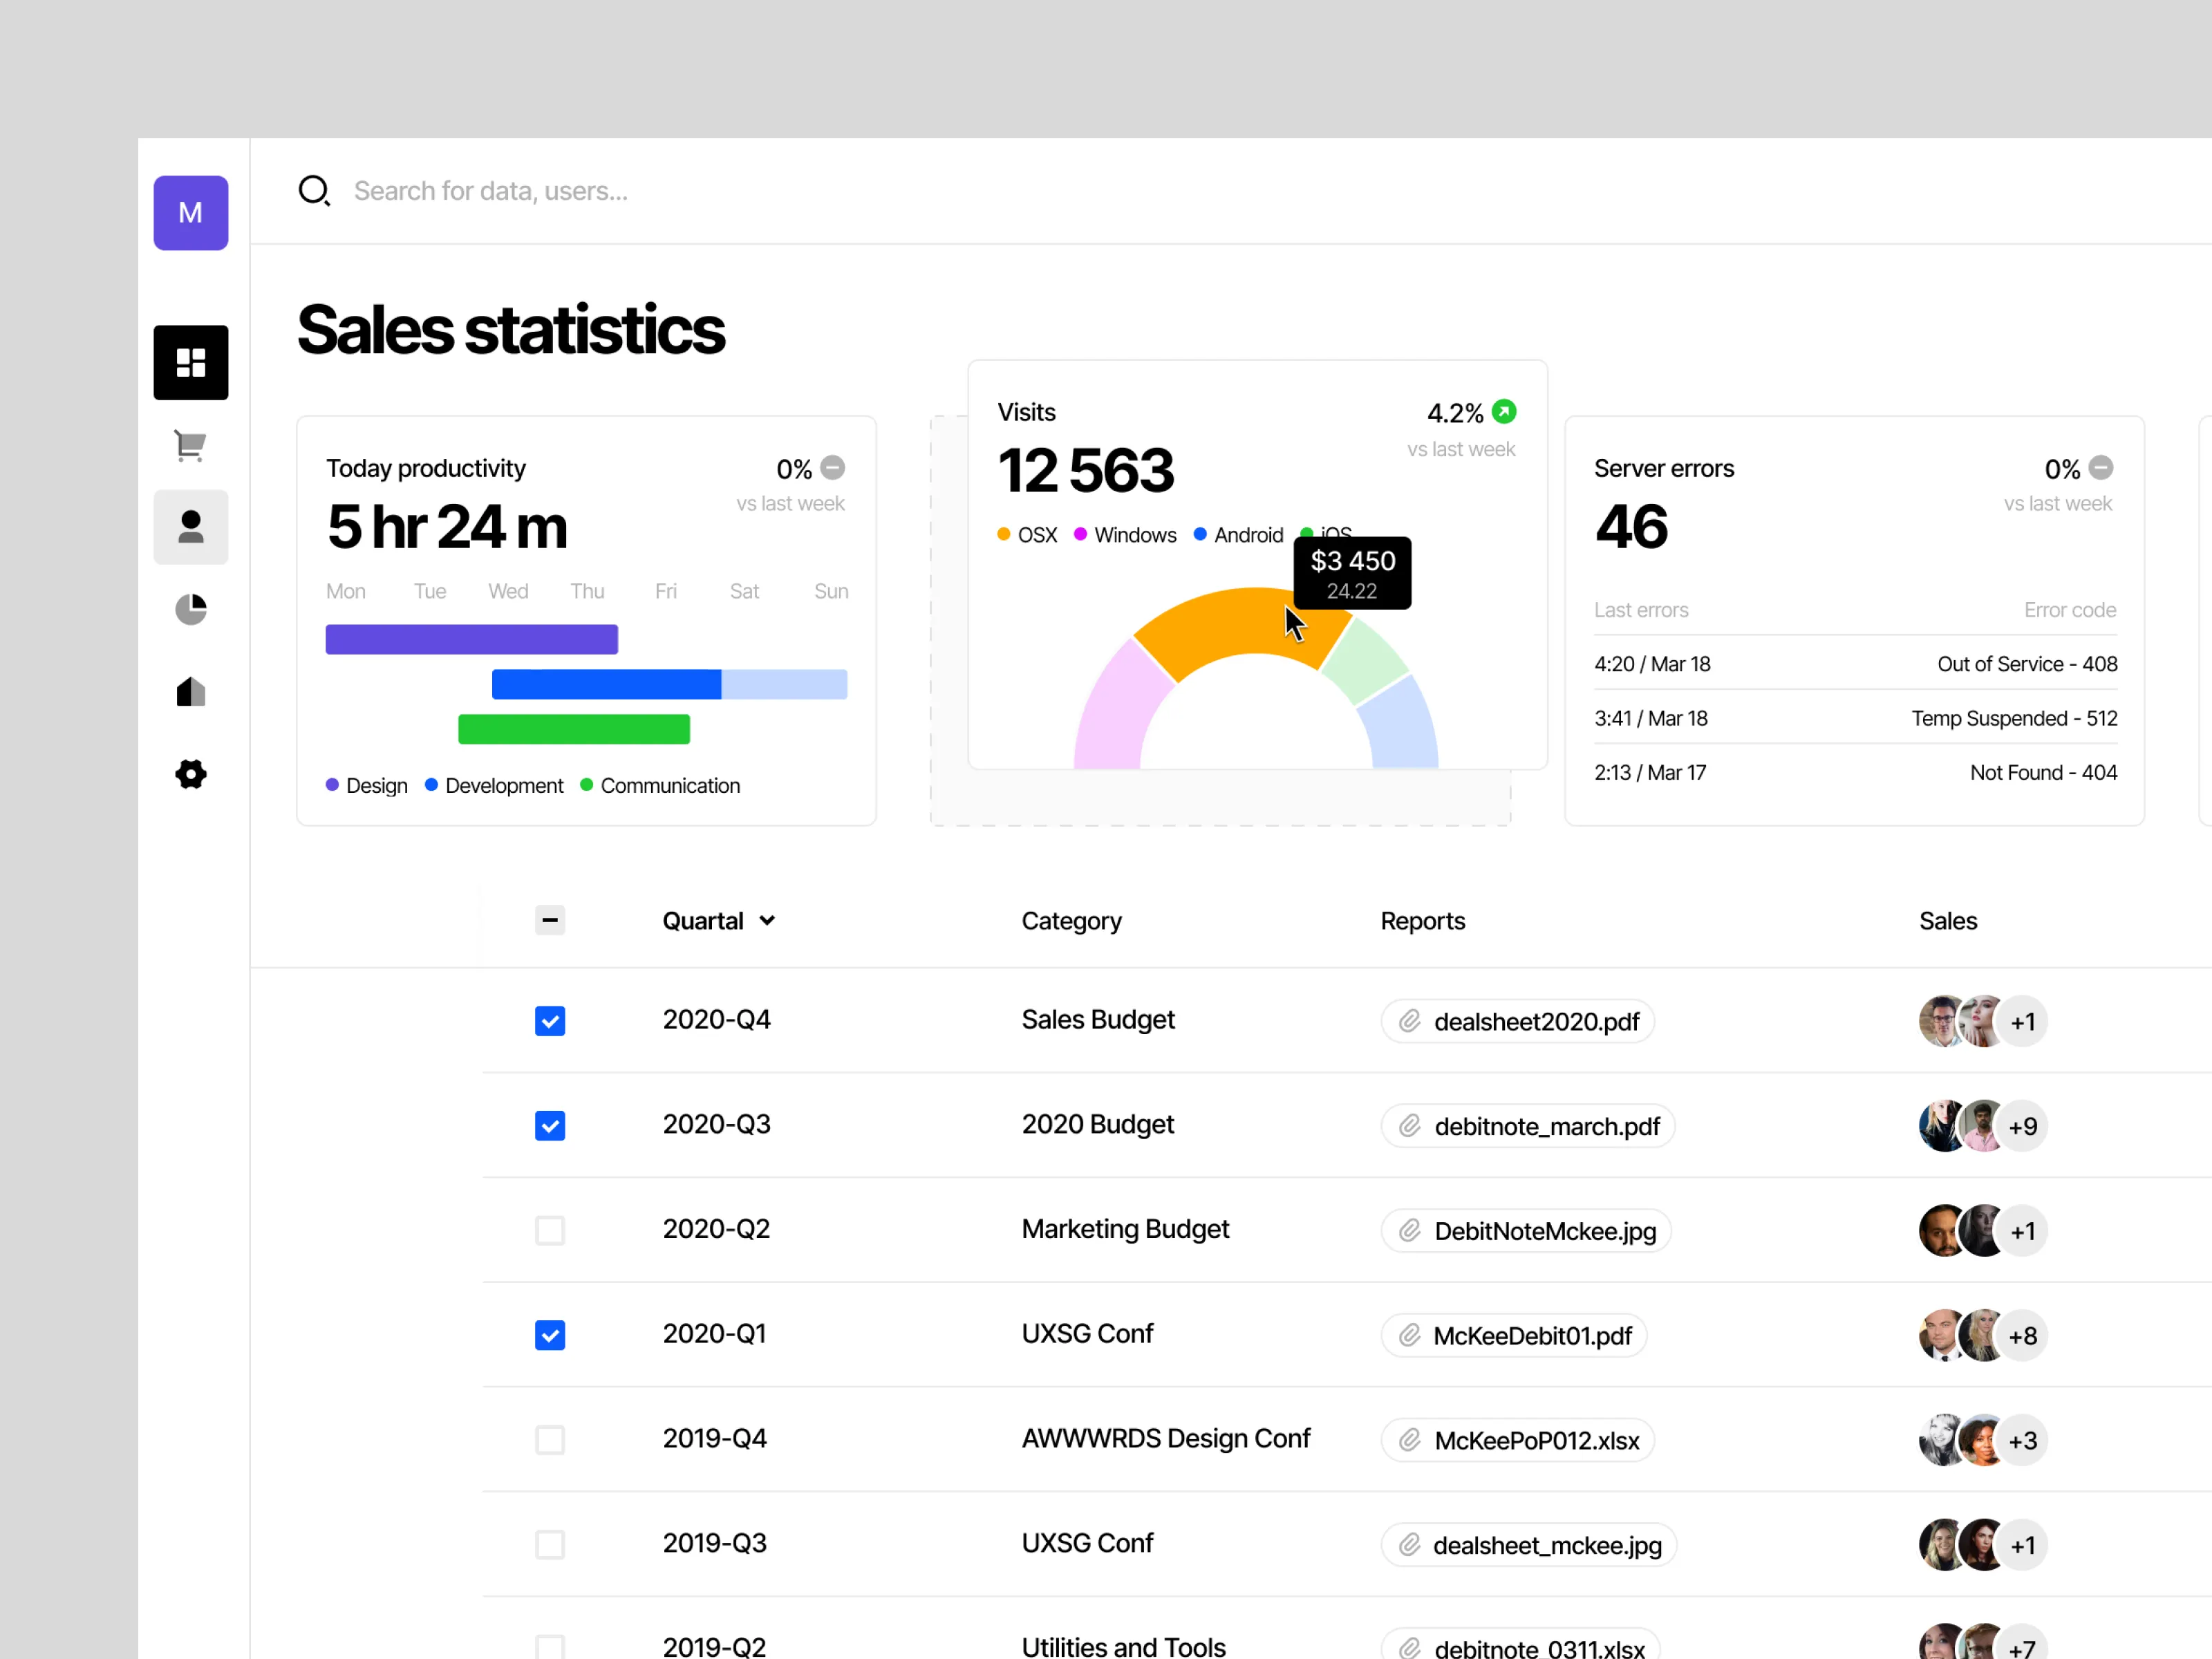Select the user profile sidebar icon
2212x1659 pixels.
190,527
